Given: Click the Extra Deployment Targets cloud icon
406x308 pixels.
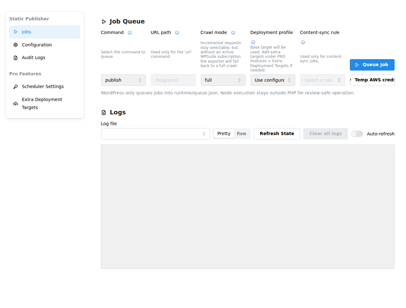Looking at the screenshot, I should (x=16, y=104).
